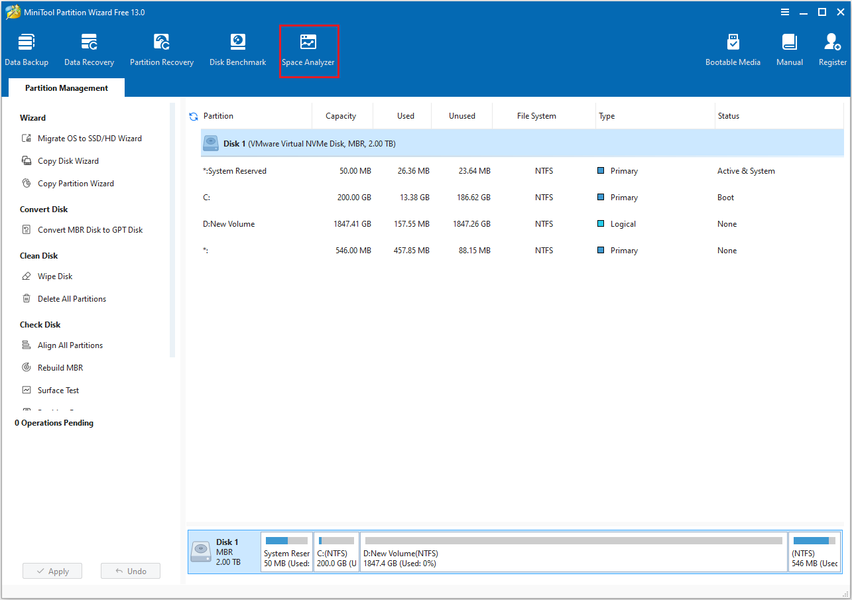Image resolution: width=852 pixels, height=600 pixels.
Task: Click the 546 MB (NTFS) block in disk map
Action: (815, 552)
